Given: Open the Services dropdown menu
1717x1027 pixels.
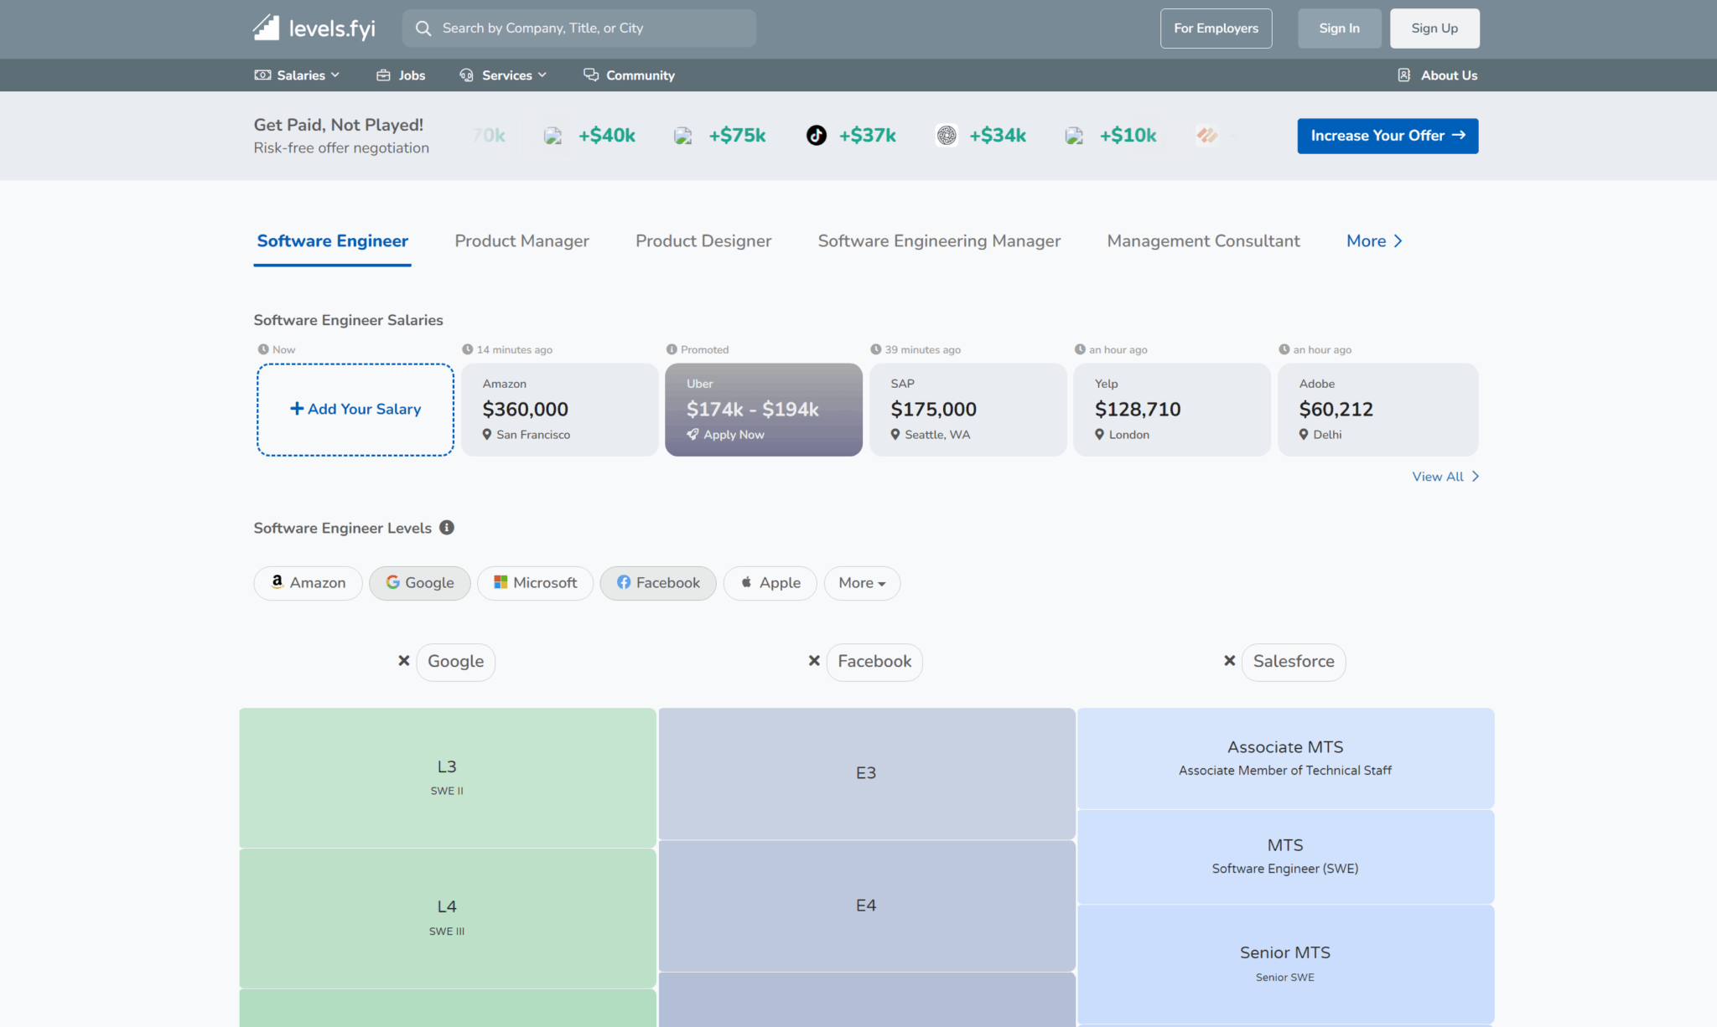Looking at the screenshot, I should click(x=504, y=75).
